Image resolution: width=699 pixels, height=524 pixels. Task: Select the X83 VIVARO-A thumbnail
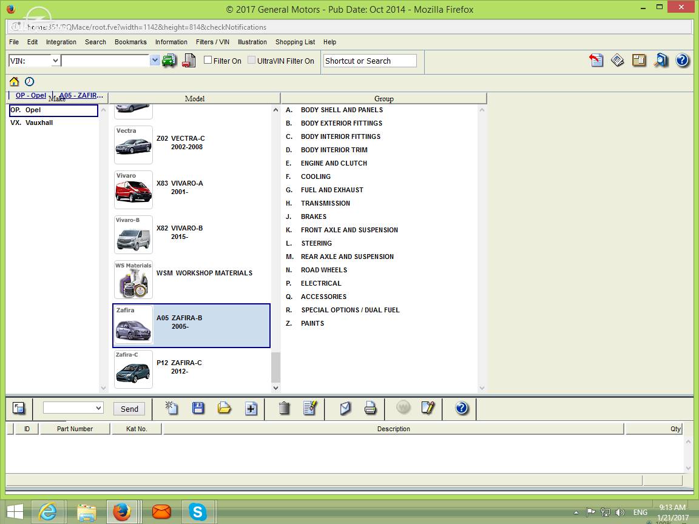(133, 189)
